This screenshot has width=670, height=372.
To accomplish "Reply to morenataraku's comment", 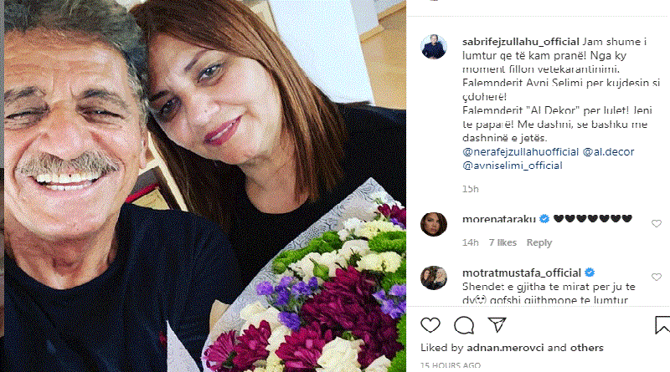I will tap(539, 242).
